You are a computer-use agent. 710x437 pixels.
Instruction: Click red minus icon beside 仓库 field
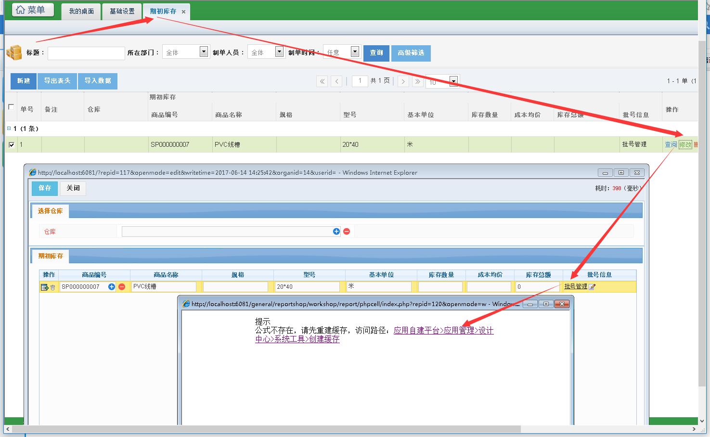click(347, 231)
